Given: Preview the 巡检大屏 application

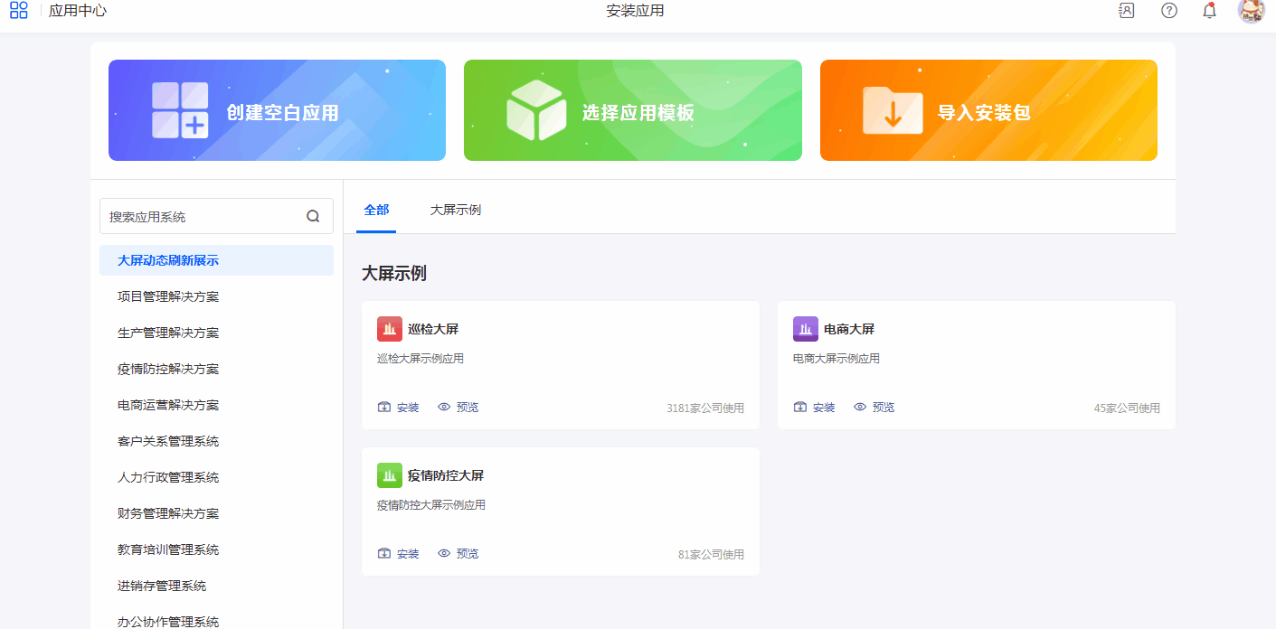Looking at the screenshot, I should pyautogui.click(x=458, y=408).
